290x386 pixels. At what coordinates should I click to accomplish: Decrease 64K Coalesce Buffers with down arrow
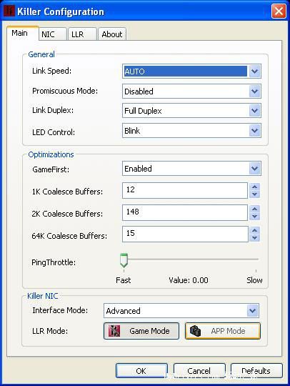[255, 238]
